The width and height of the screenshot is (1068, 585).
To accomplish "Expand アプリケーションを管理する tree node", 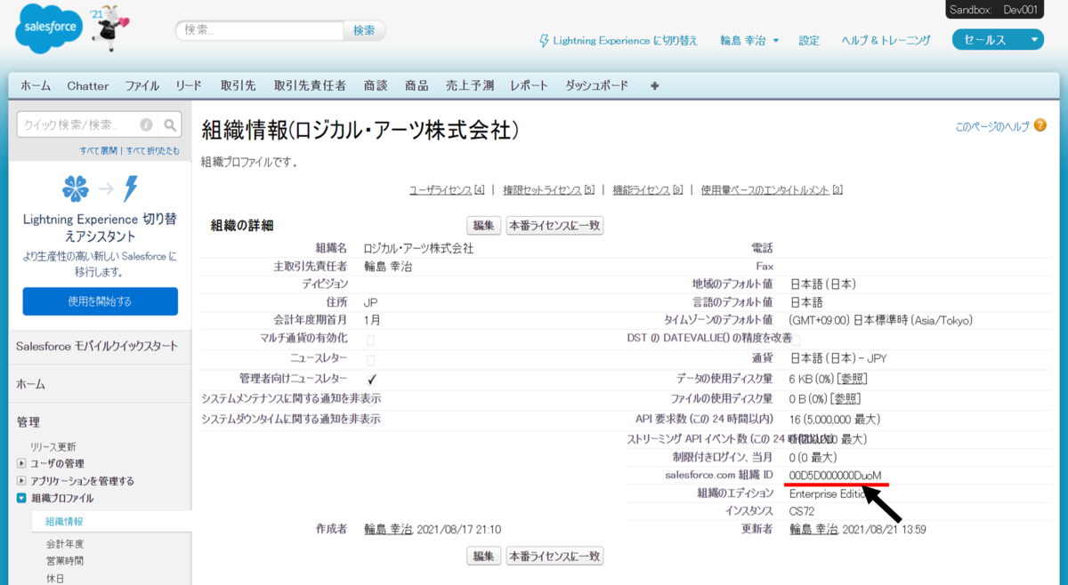I will pyautogui.click(x=21, y=481).
